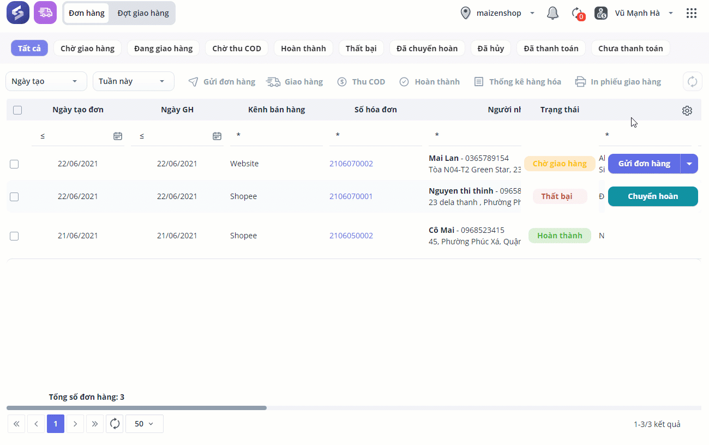
Task: Open the apps grid menu icon
Action: (692, 13)
